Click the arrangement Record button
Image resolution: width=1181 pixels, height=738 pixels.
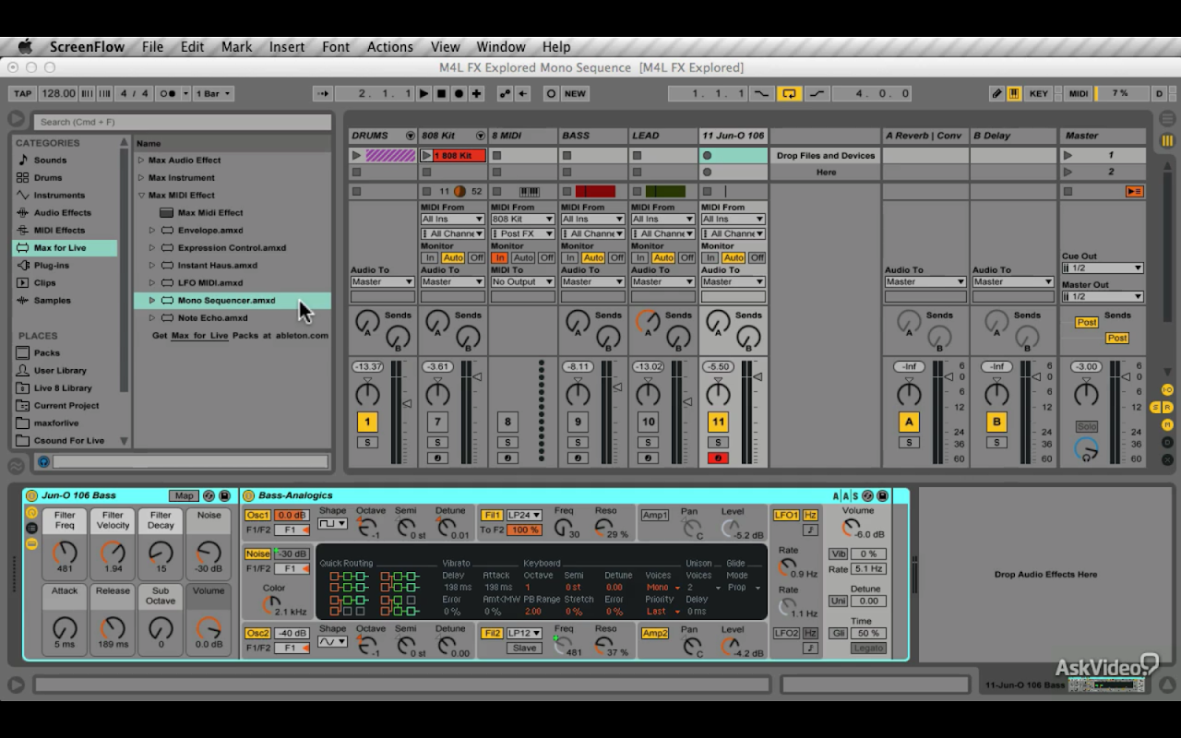(x=459, y=93)
